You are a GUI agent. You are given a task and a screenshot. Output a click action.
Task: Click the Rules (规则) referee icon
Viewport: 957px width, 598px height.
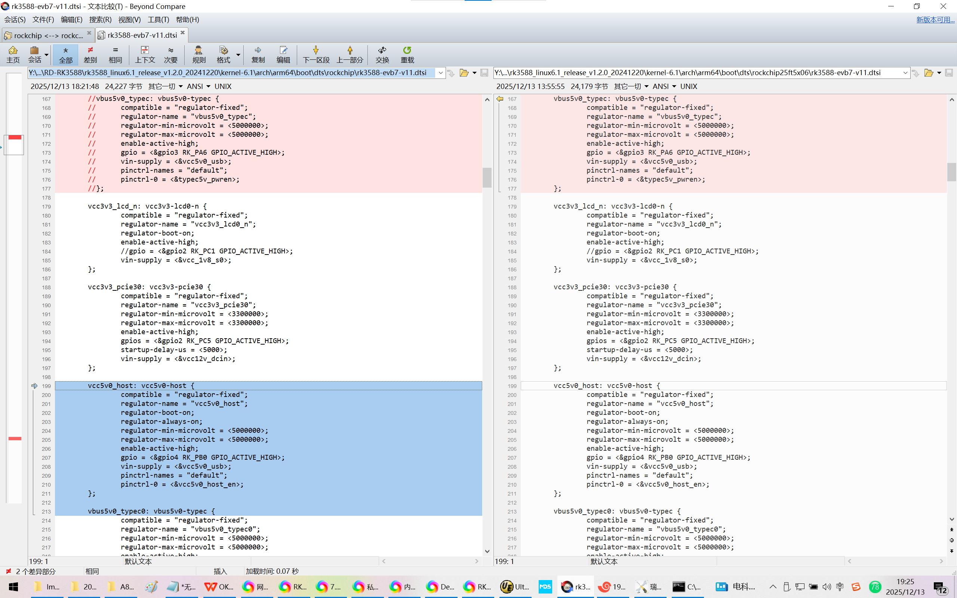pyautogui.click(x=199, y=54)
